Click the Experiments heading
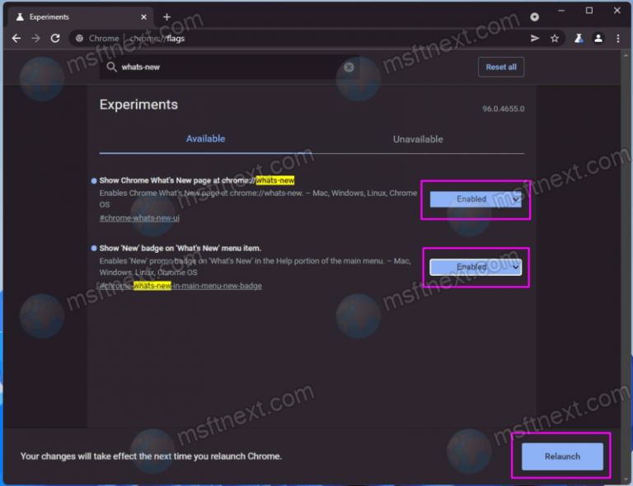Image resolution: width=633 pixels, height=486 pixels. point(138,105)
